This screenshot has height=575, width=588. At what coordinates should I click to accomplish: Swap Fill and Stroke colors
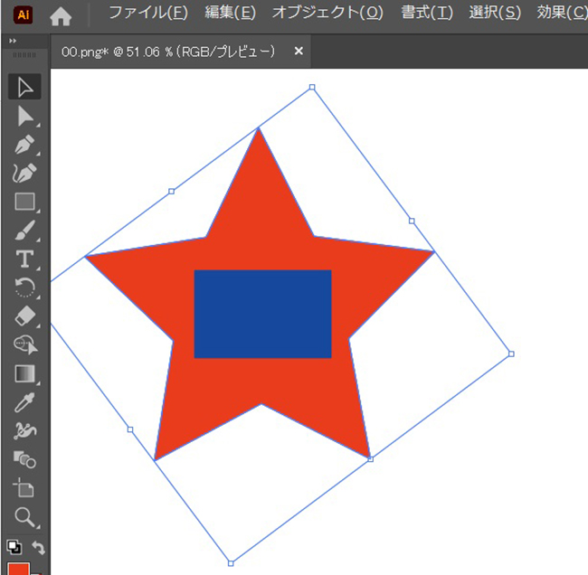(38, 547)
